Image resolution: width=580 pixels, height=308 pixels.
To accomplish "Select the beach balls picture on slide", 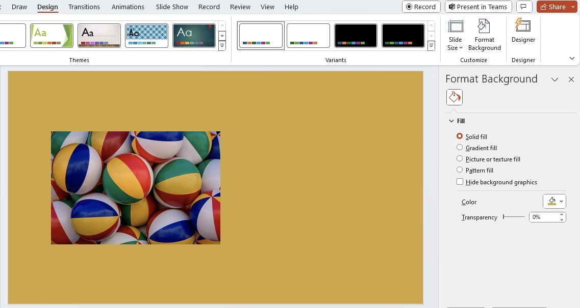I will tap(136, 188).
